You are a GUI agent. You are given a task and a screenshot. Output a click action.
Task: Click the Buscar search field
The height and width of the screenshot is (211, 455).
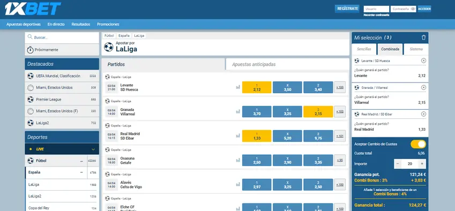(62, 37)
